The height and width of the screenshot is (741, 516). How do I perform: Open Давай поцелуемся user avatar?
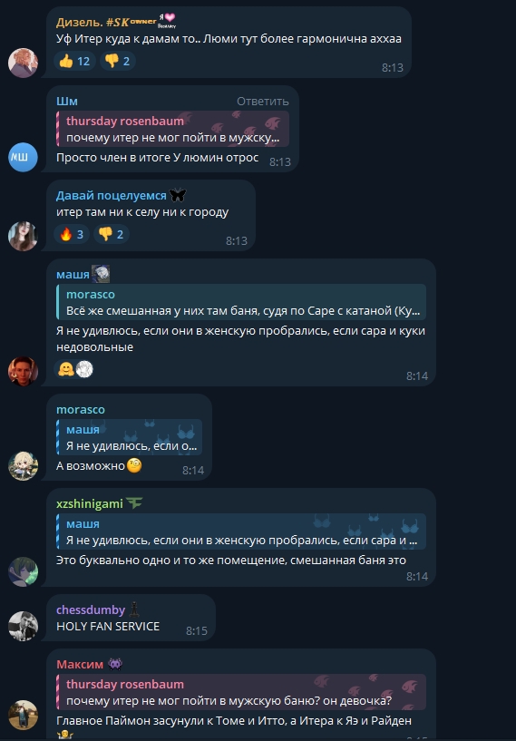click(24, 236)
